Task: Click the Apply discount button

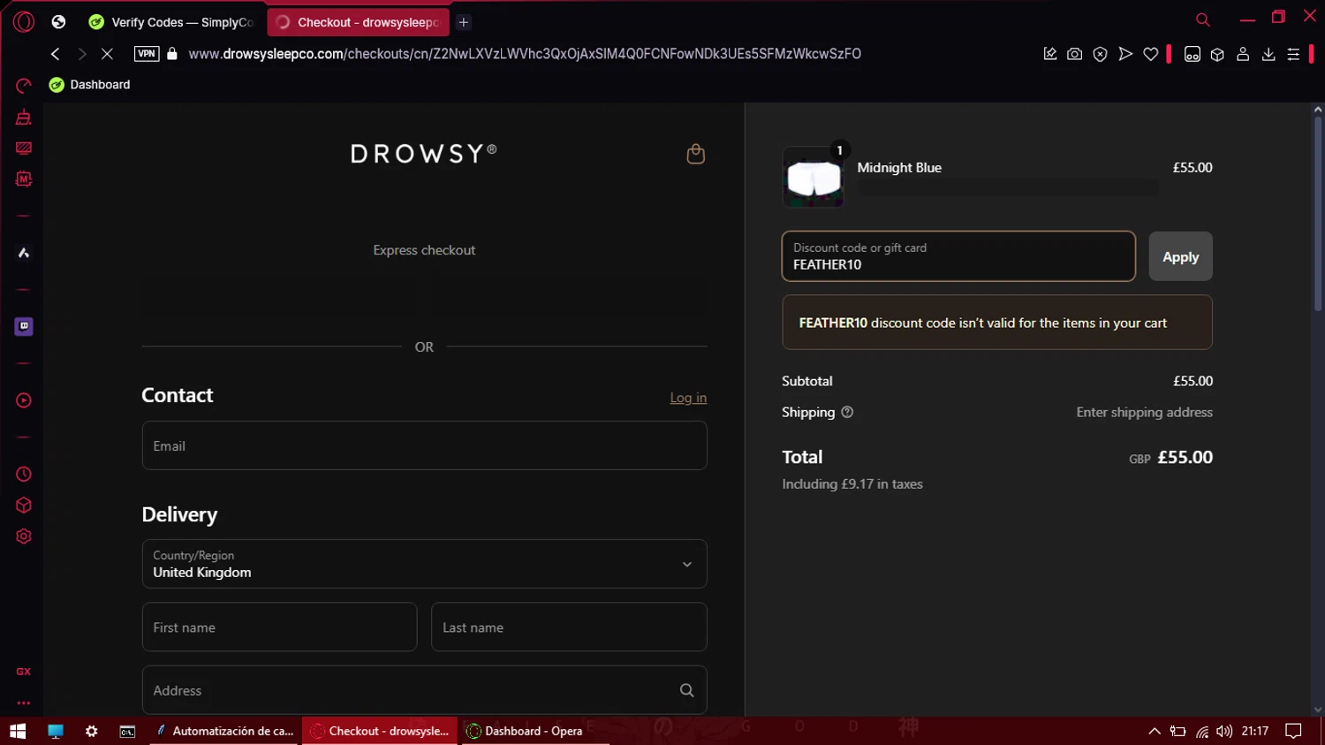Action: (1180, 256)
